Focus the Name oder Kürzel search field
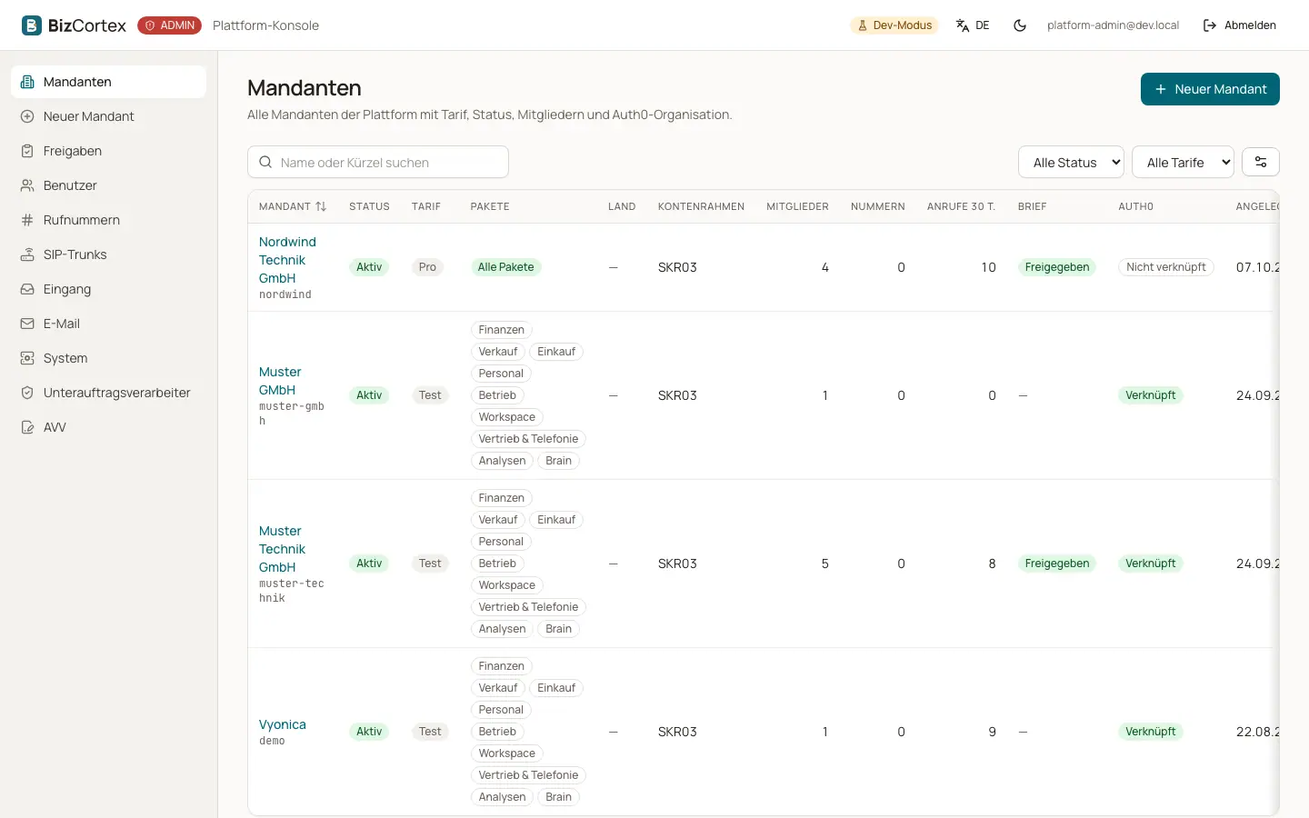The width and height of the screenshot is (1309, 818). click(378, 163)
